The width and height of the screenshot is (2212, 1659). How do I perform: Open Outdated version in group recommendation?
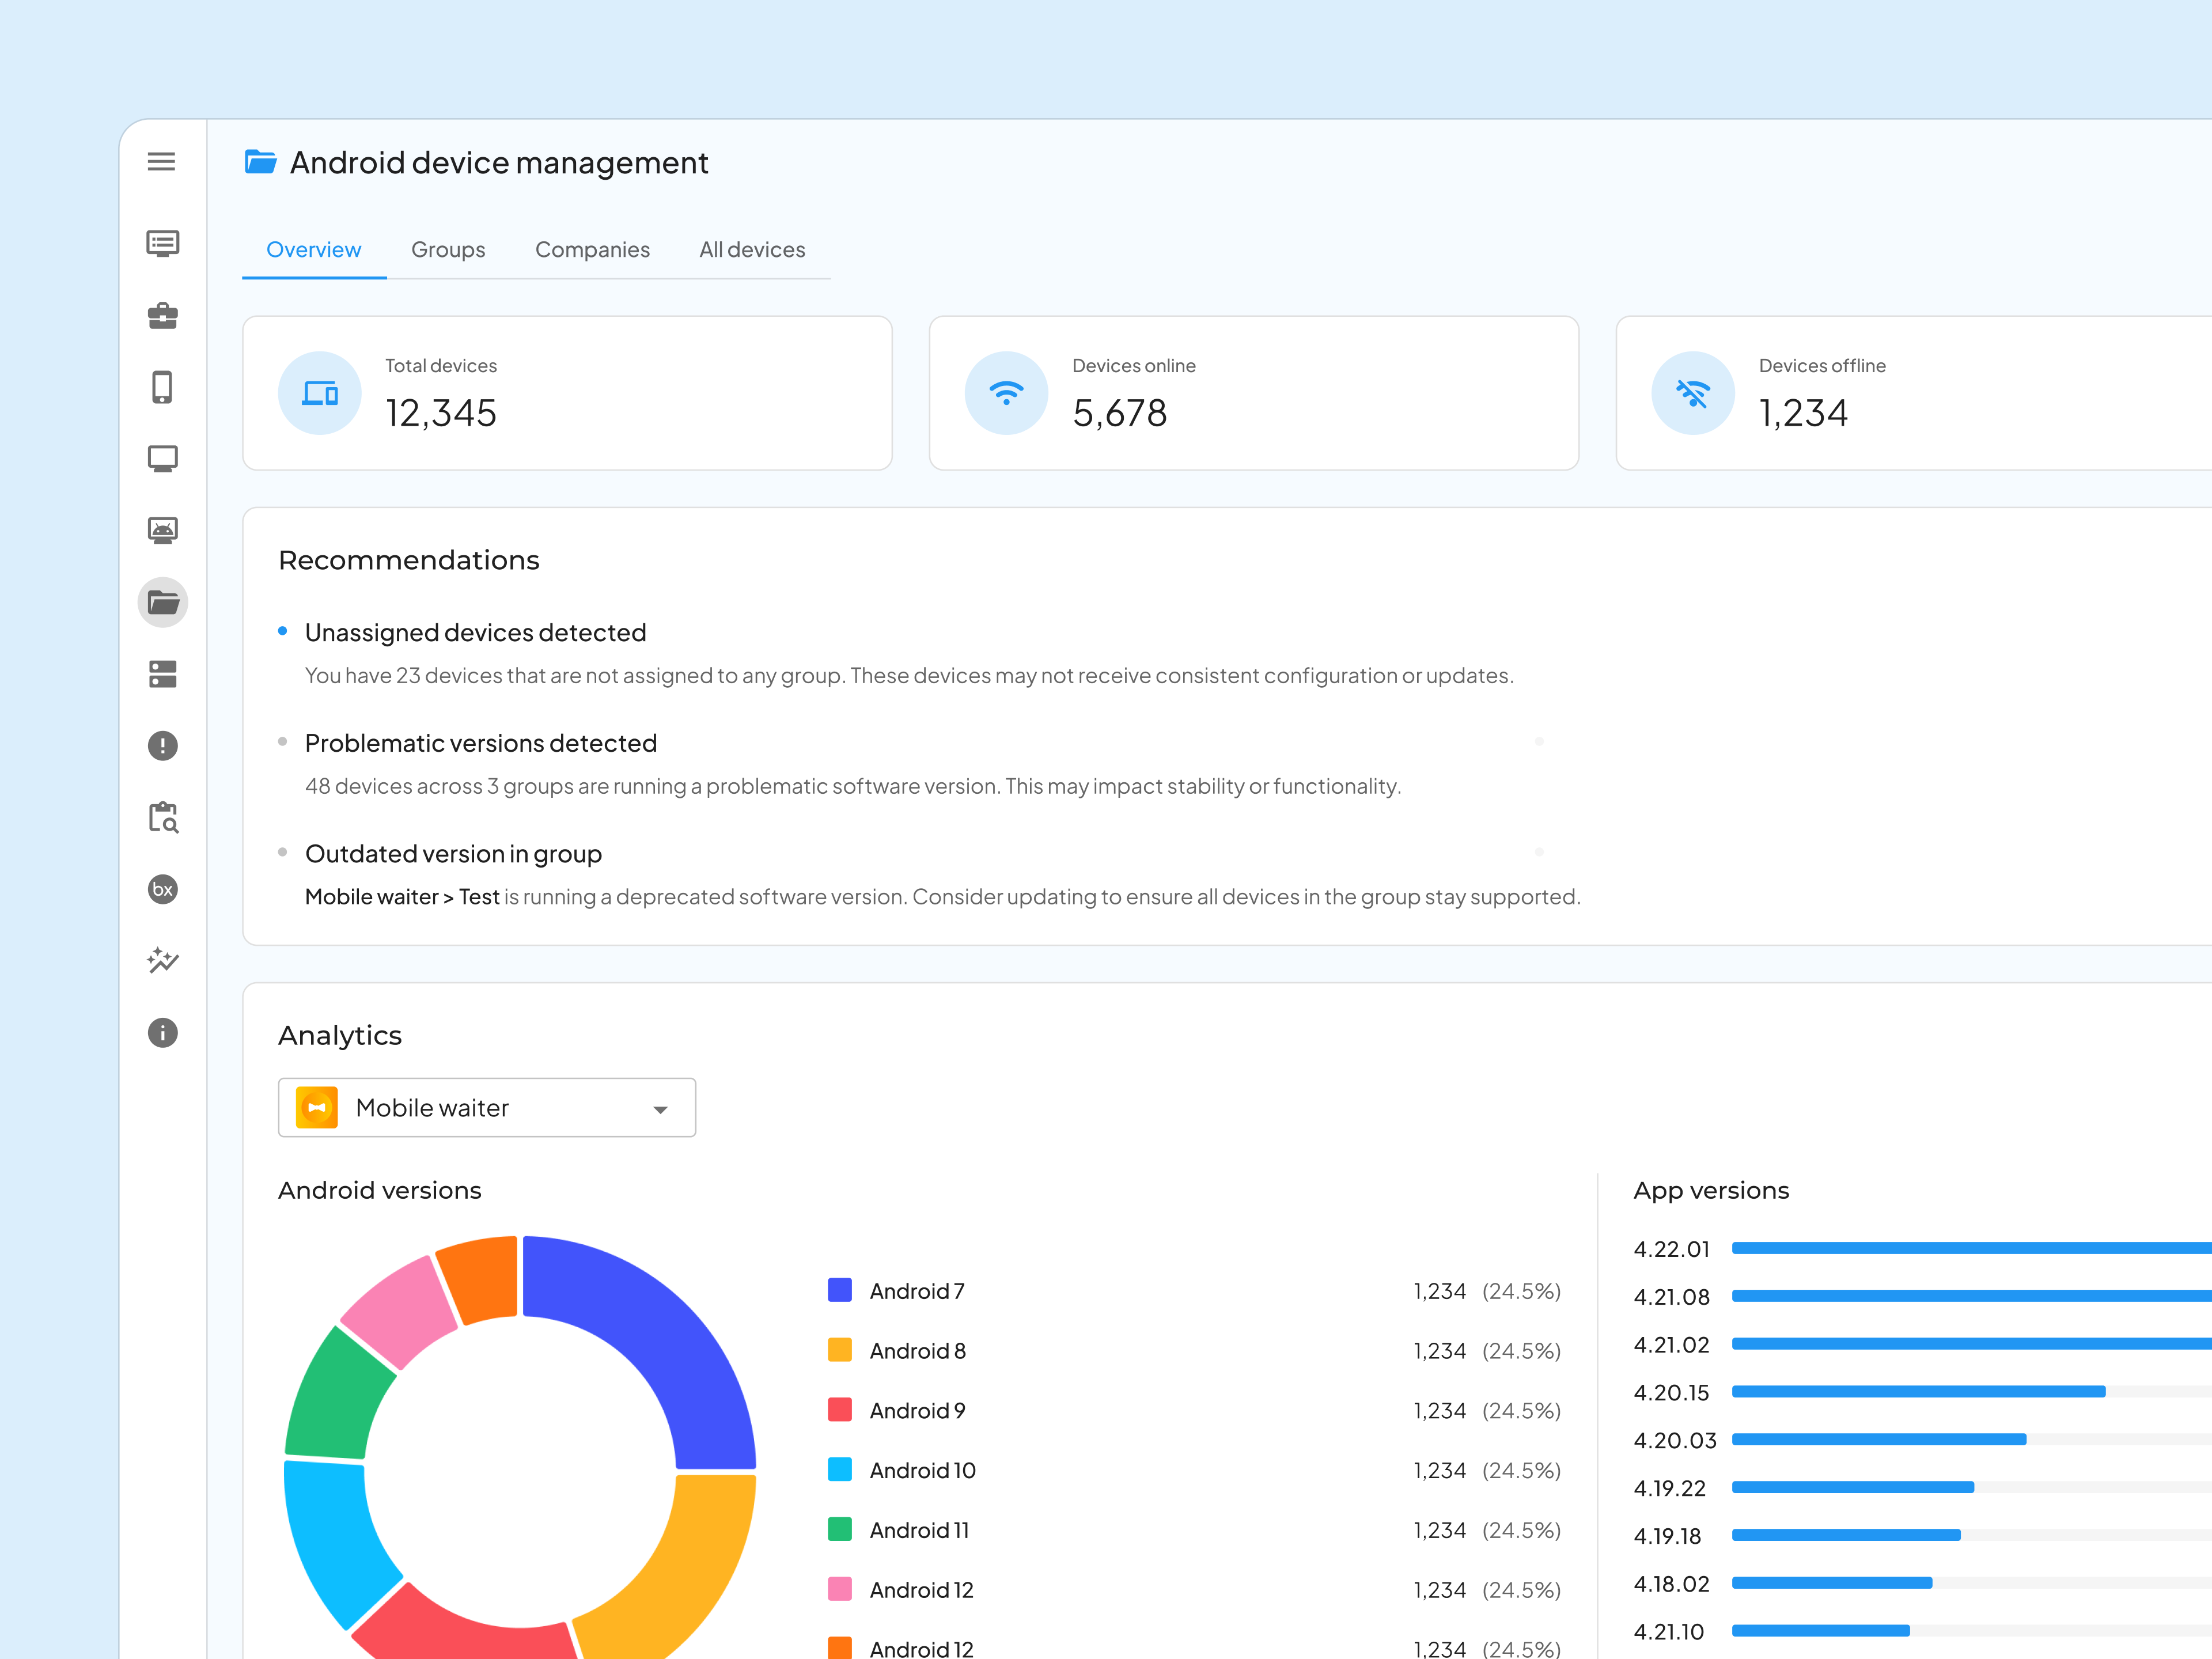coord(453,854)
